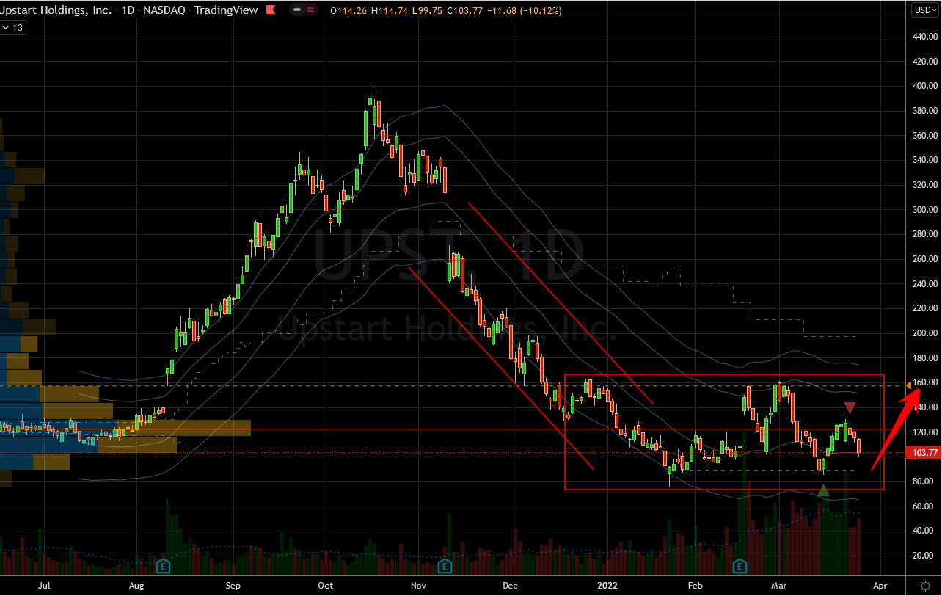Click the 200.00 price axis label

coord(924,332)
